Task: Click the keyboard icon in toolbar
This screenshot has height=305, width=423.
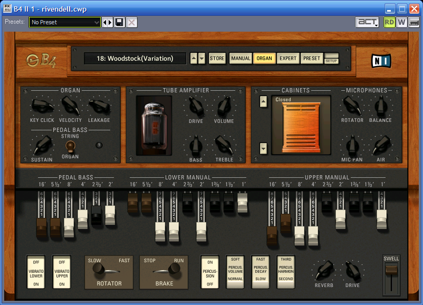Action: [x=414, y=22]
